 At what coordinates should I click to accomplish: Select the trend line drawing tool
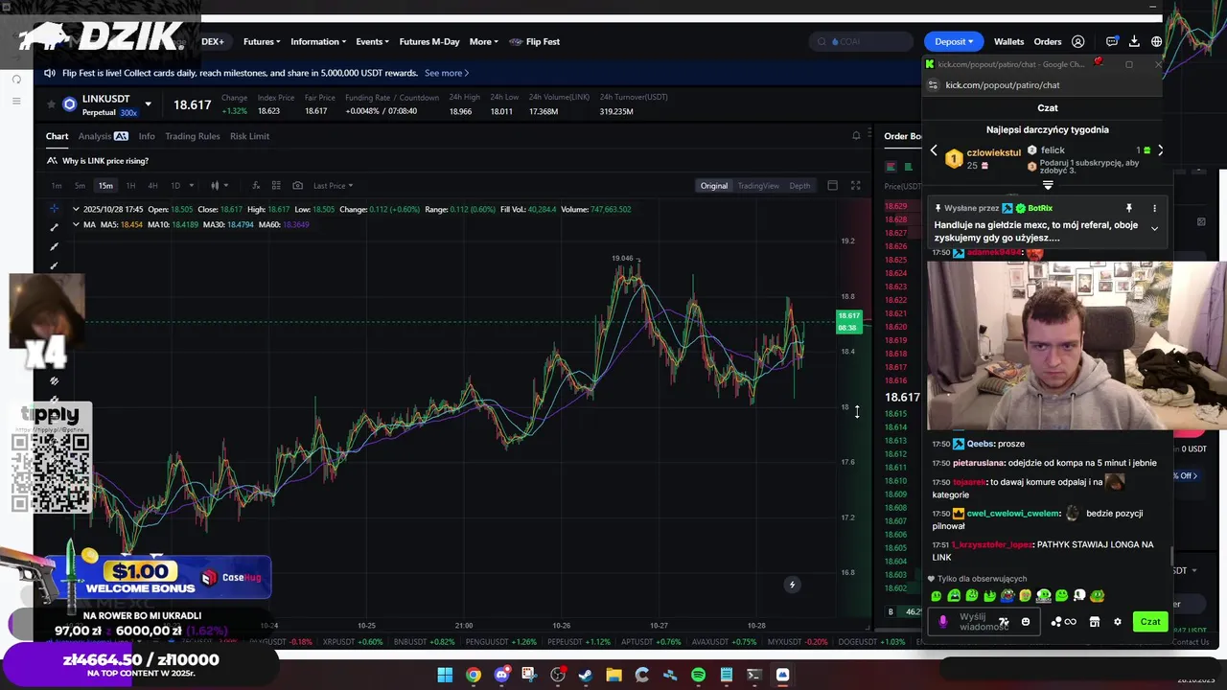[x=54, y=228]
